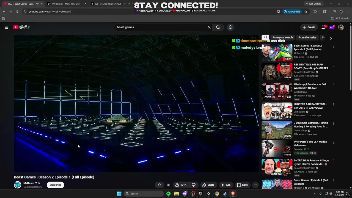This screenshot has height=198, width=352.
Task: Click the grid icon beside like button
Action: [x=169, y=185]
